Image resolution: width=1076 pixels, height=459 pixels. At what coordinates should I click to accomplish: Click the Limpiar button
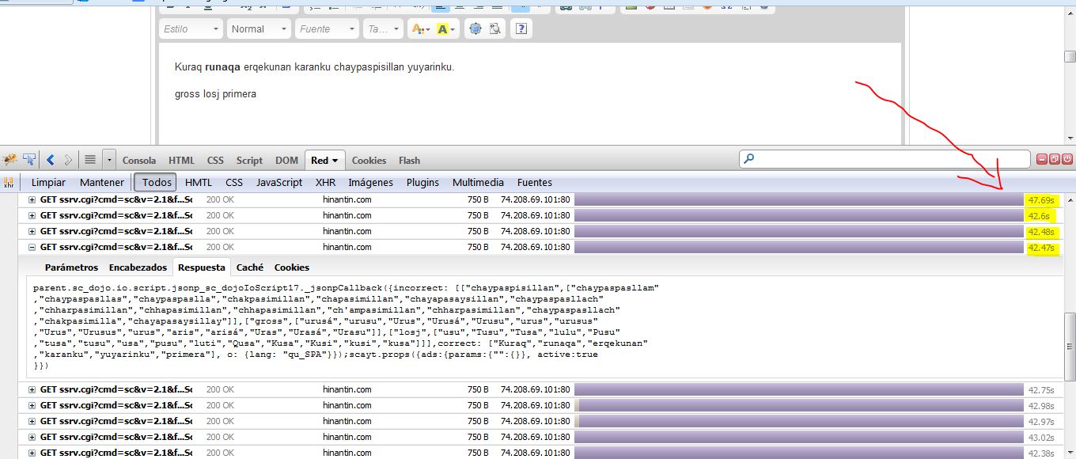(x=48, y=183)
